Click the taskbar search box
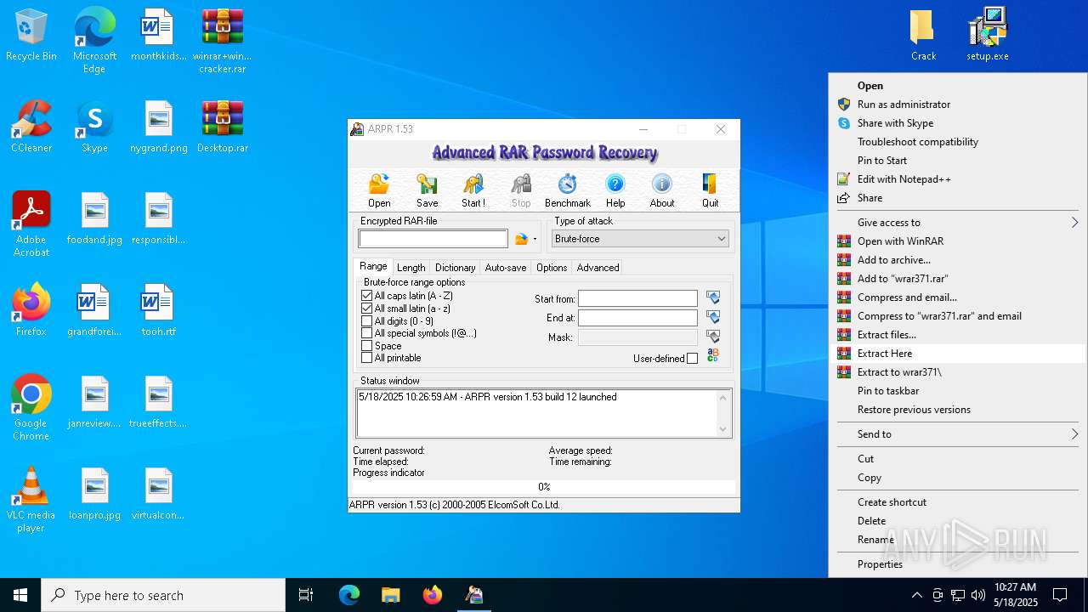This screenshot has height=612, width=1088. (163, 595)
